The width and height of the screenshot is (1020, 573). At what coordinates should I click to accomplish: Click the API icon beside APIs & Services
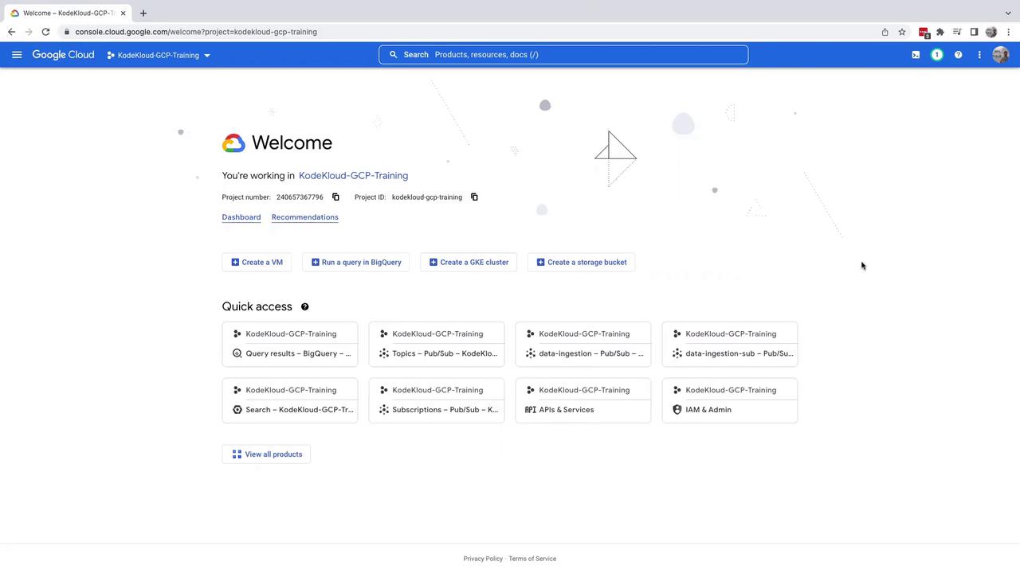[x=531, y=410]
